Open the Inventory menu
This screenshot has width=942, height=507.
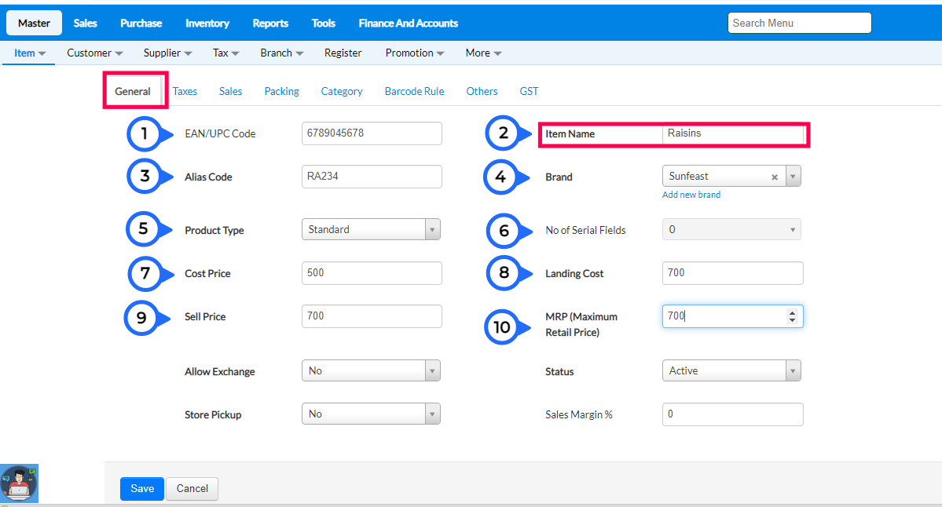207,24
